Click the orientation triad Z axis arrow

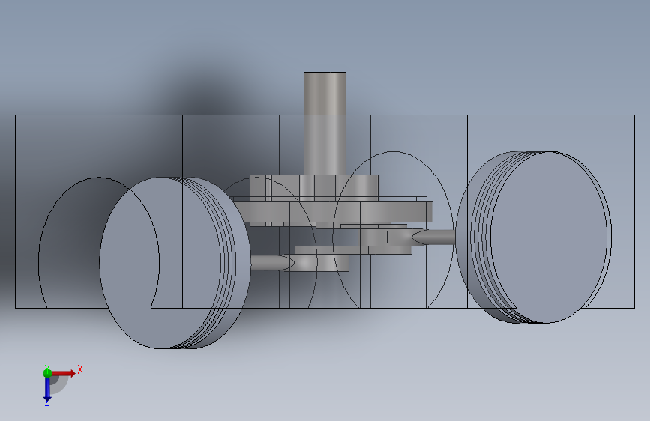pos(47,390)
